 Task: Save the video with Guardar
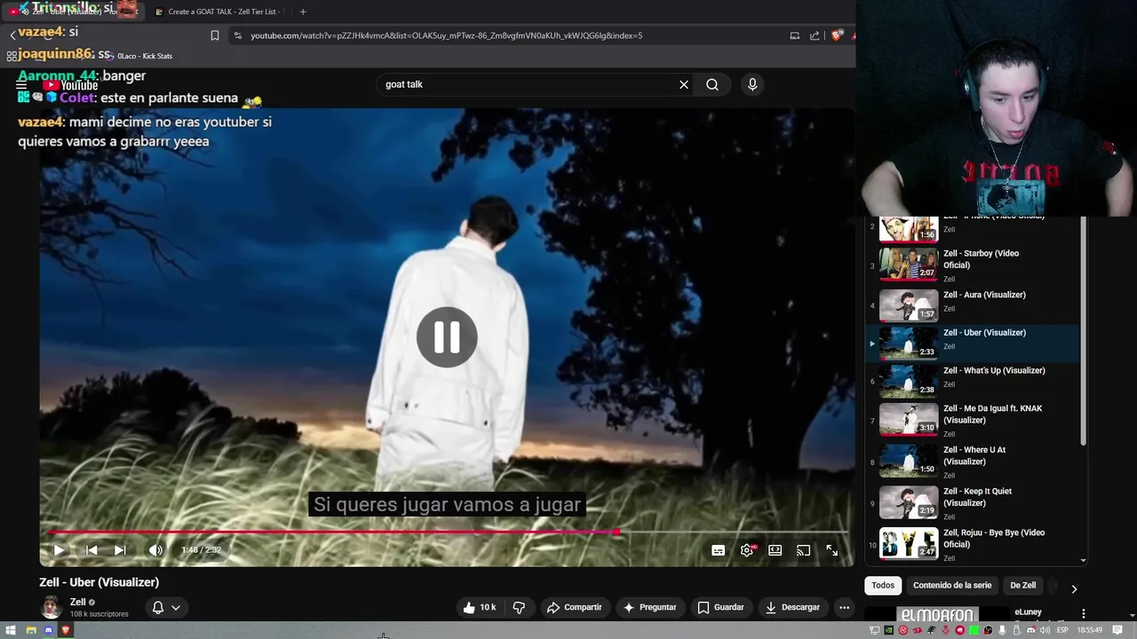point(720,607)
